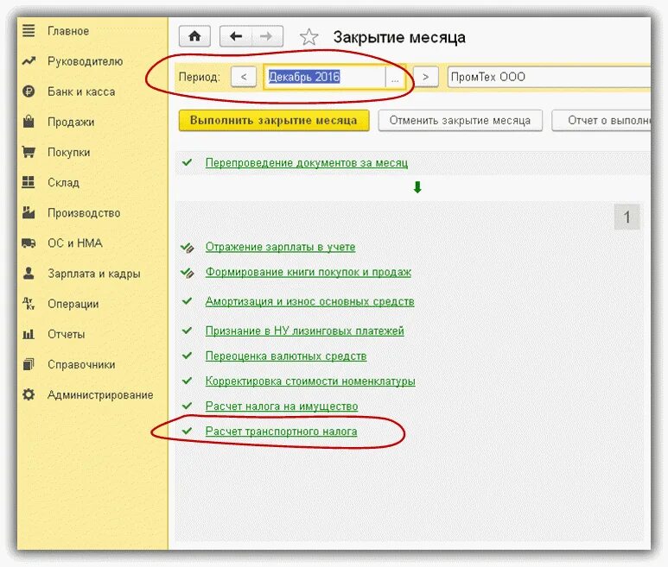
Task: Click the Производство factory icon
Action: [x=29, y=212]
